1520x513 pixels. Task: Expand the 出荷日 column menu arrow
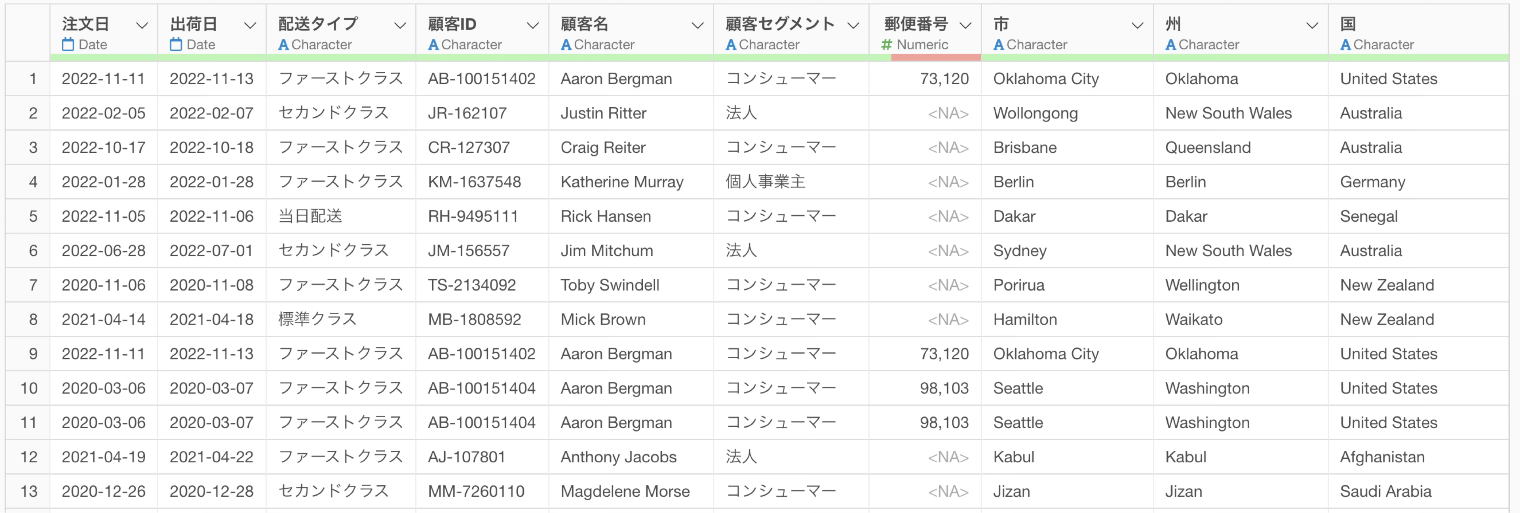point(250,25)
